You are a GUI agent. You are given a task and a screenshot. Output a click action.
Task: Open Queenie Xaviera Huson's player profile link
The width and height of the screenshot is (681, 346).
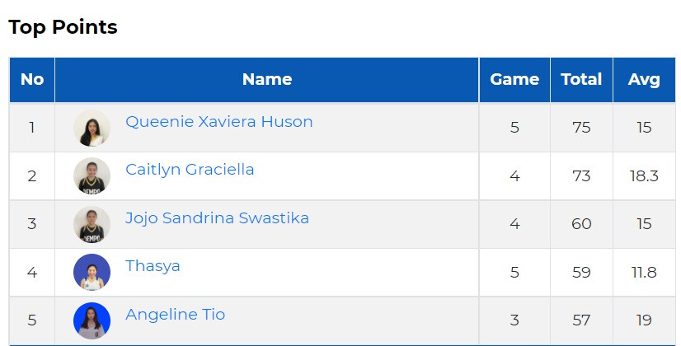pos(219,122)
